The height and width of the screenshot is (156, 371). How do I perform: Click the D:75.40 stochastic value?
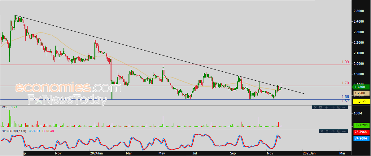click(x=48, y=131)
